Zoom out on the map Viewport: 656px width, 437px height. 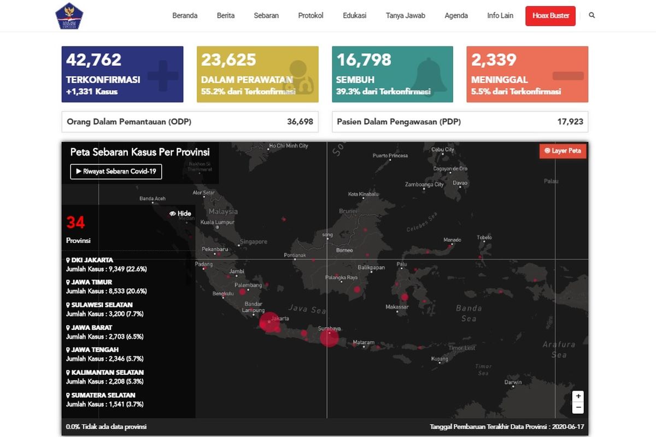coord(578,408)
